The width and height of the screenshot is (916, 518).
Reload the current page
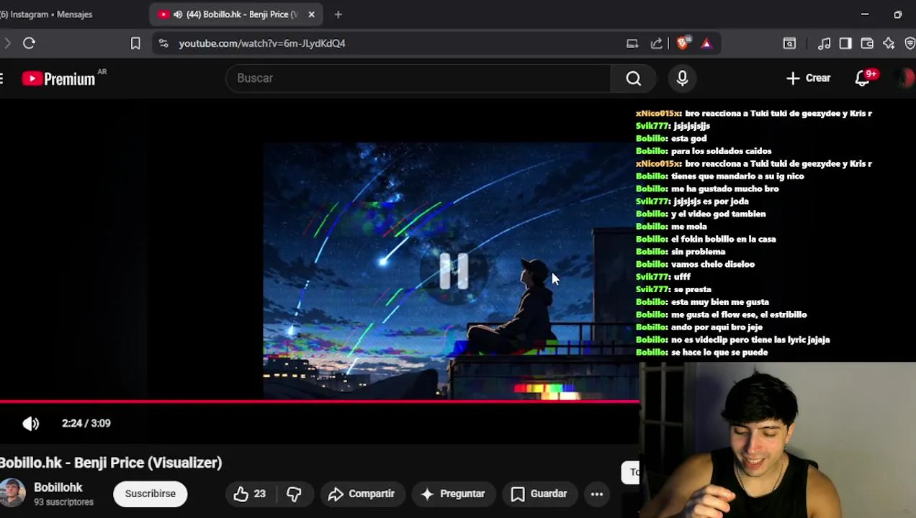[29, 43]
